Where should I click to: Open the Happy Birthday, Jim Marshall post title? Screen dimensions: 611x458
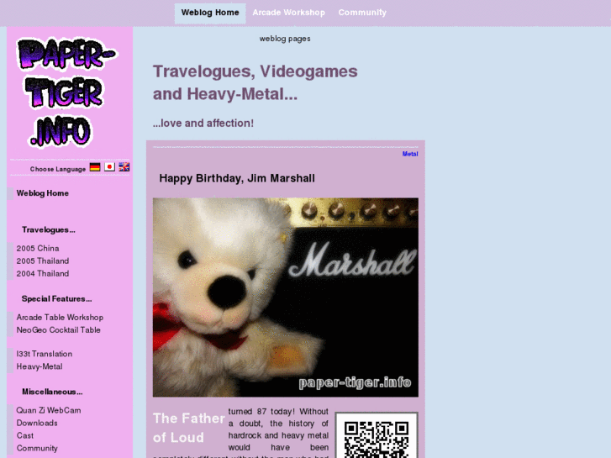237,178
